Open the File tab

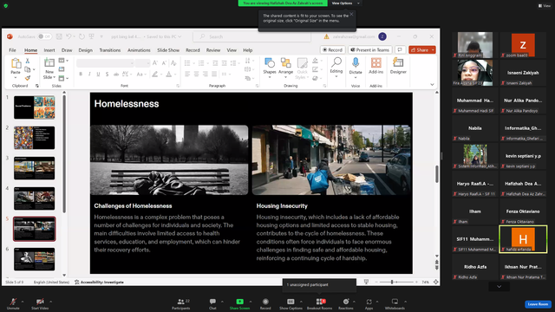12,50
